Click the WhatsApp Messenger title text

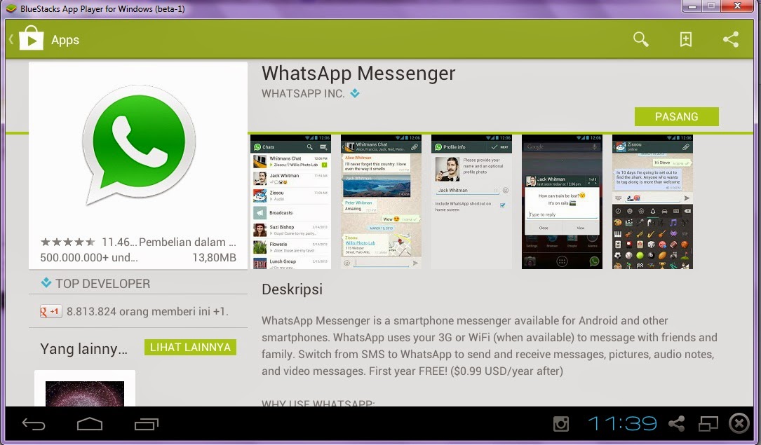coord(358,73)
